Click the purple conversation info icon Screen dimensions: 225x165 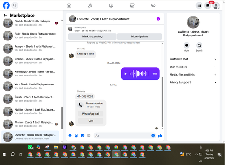point(158,19)
